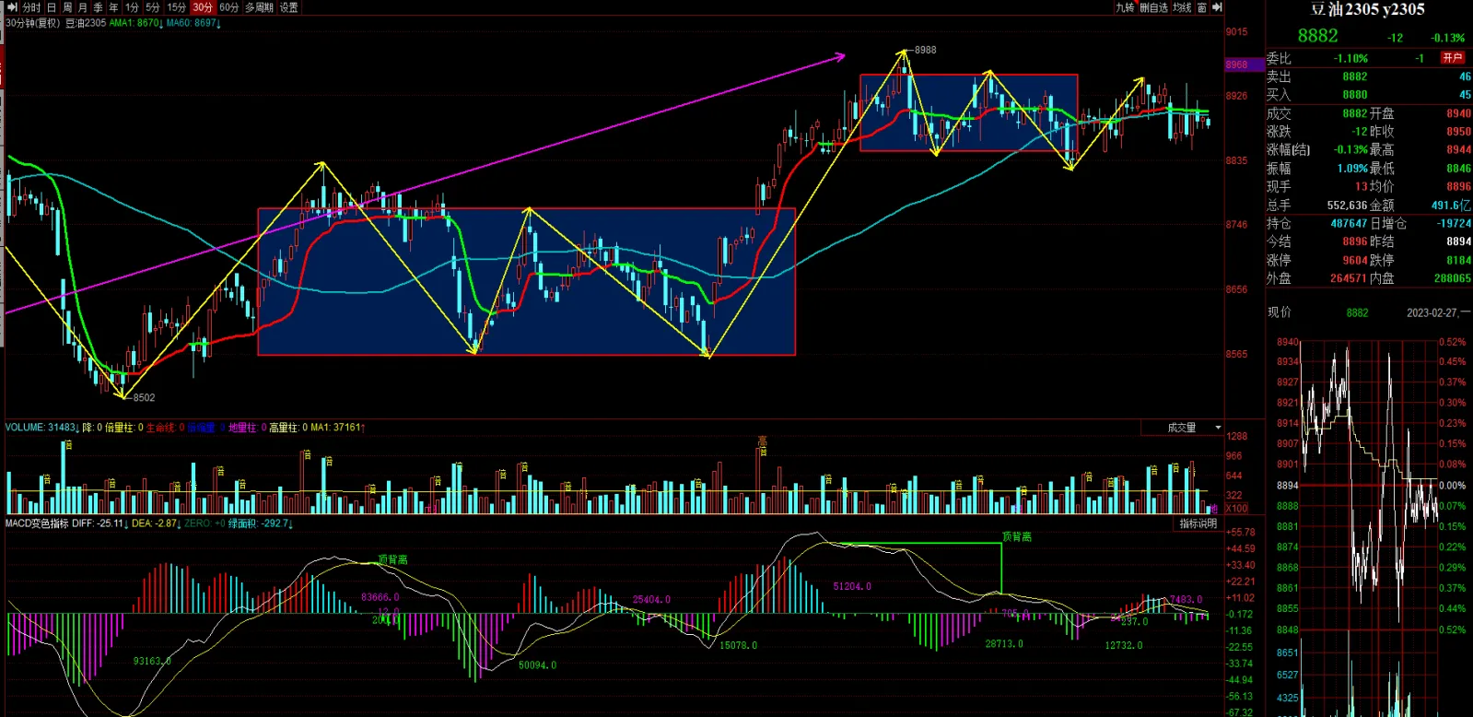This screenshot has height=717, width=1473.
Task: Toggle the 均线 moving average button
Action: click(x=1182, y=7)
